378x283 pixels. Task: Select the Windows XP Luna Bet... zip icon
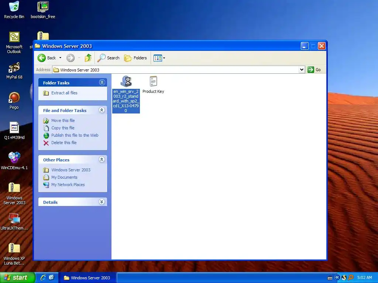pos(14,254)
